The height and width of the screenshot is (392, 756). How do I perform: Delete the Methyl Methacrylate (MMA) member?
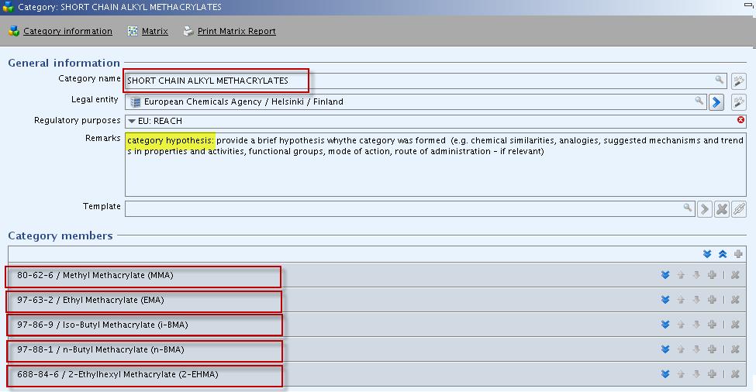tap(735, 275)
